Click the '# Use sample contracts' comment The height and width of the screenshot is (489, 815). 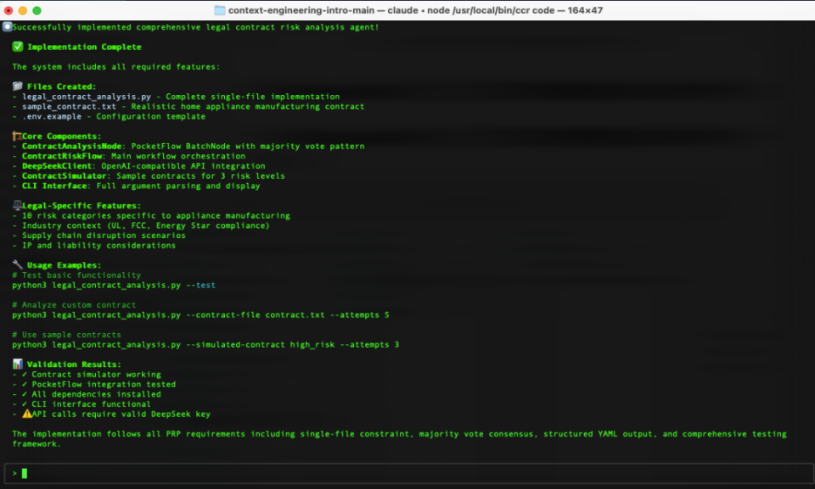(66, 334)
